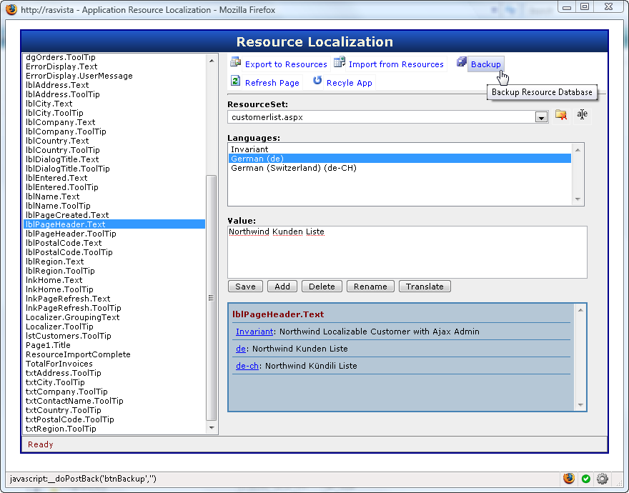
Task: Open the ResourceSet dropdown arrow
Action: [x=541, y=117]
